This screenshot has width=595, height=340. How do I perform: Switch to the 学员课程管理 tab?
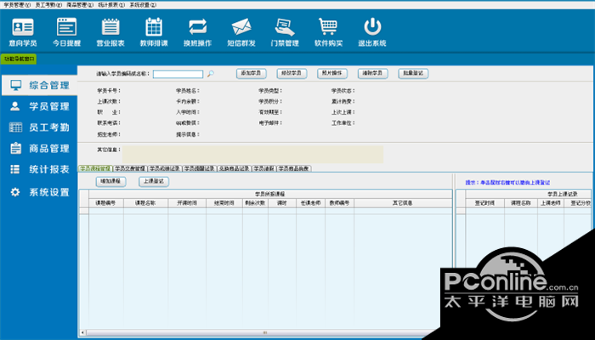pos(95,168)
